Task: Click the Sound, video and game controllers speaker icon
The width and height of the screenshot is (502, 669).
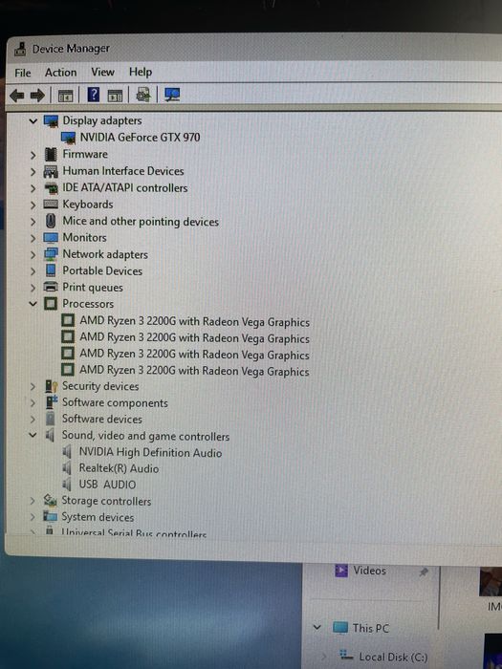Action: point(50,436)
